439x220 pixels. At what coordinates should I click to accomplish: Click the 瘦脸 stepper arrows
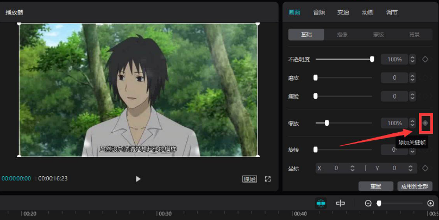(x=412, y=96)
